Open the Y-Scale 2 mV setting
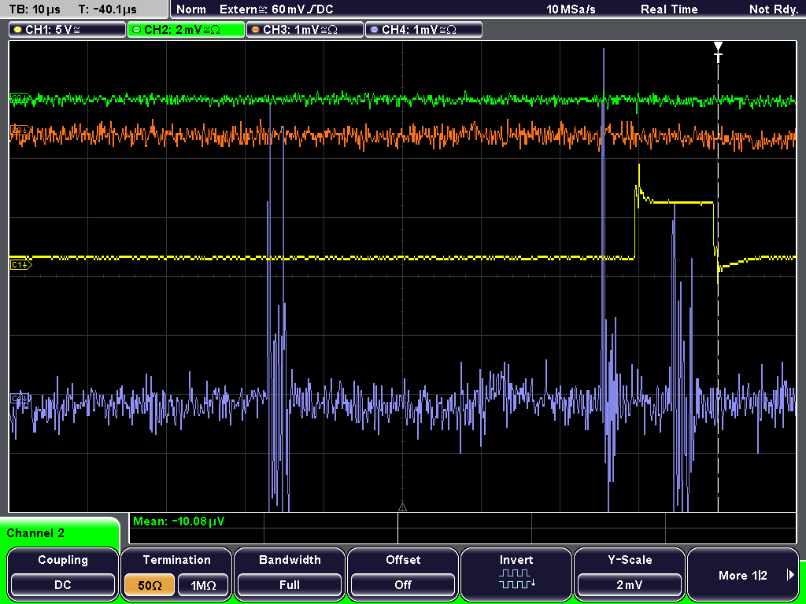 pyautogui.click(x=629, y=573)
